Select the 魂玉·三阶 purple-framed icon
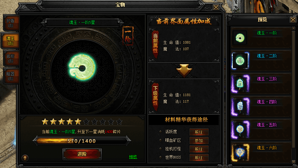This screenshot has width=298, height=168. 240,84
